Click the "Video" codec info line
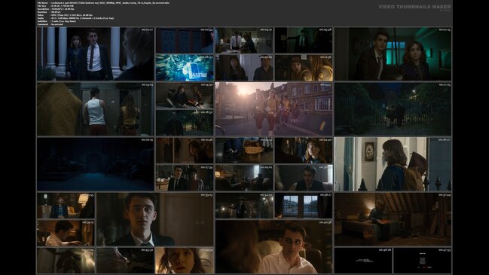This screenshot has height=275, width=489. coord(65,15)
